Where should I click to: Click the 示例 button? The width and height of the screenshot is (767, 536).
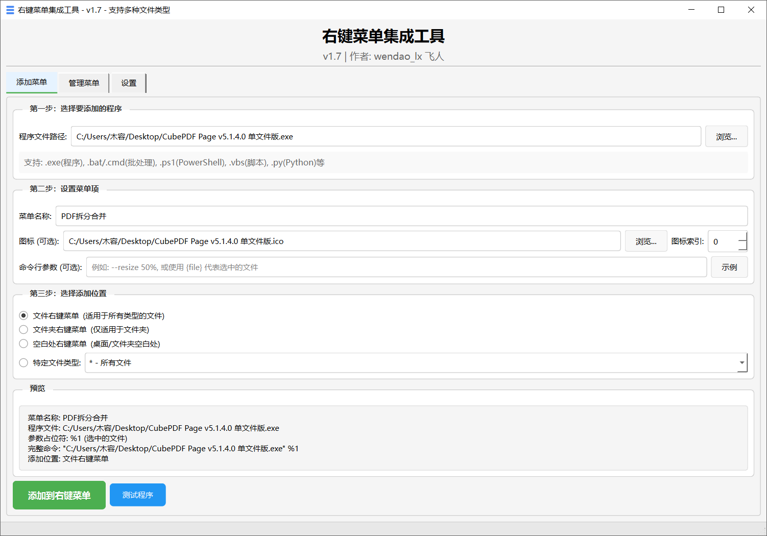point(729,266)
